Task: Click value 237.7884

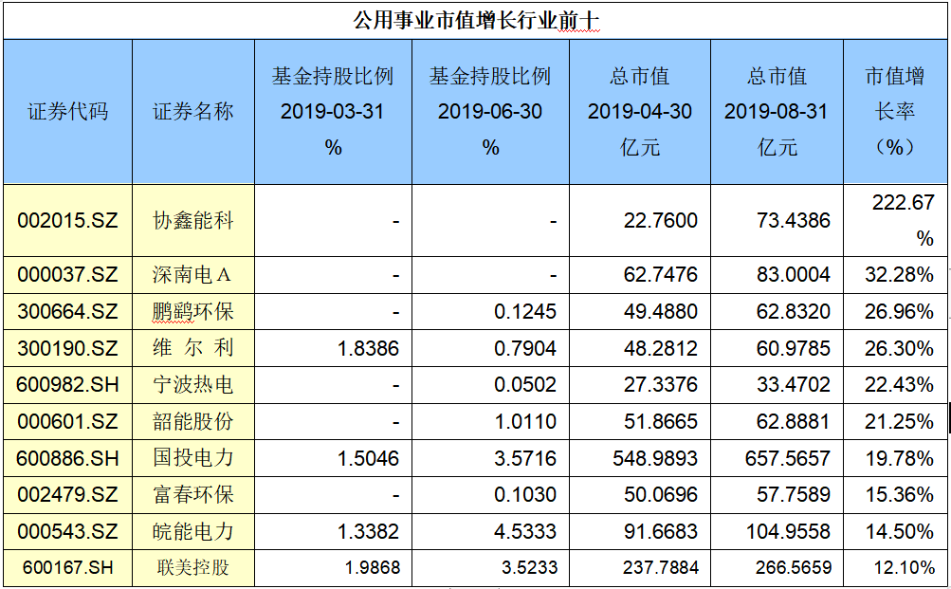Action: click(x=661, y=568)
